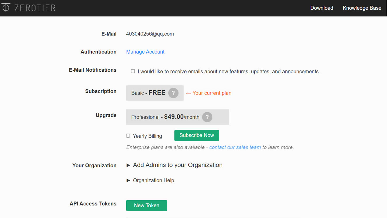Image resolution: width=387 pixels, height=218 pixels.
Task: Click the email address 403040256@qq.com
Action: point(150,34)
